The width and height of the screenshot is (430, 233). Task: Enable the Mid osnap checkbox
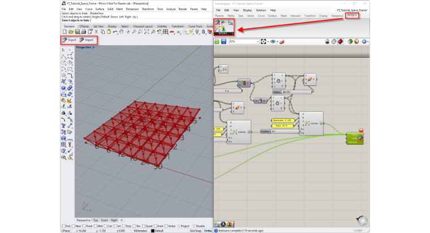pyautogui.click(x=96, y=226)
